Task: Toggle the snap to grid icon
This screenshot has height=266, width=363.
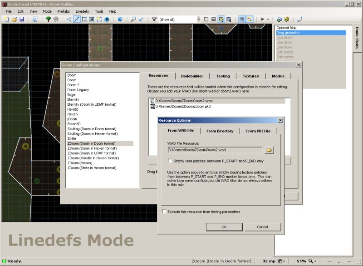Action: point(242,20)
